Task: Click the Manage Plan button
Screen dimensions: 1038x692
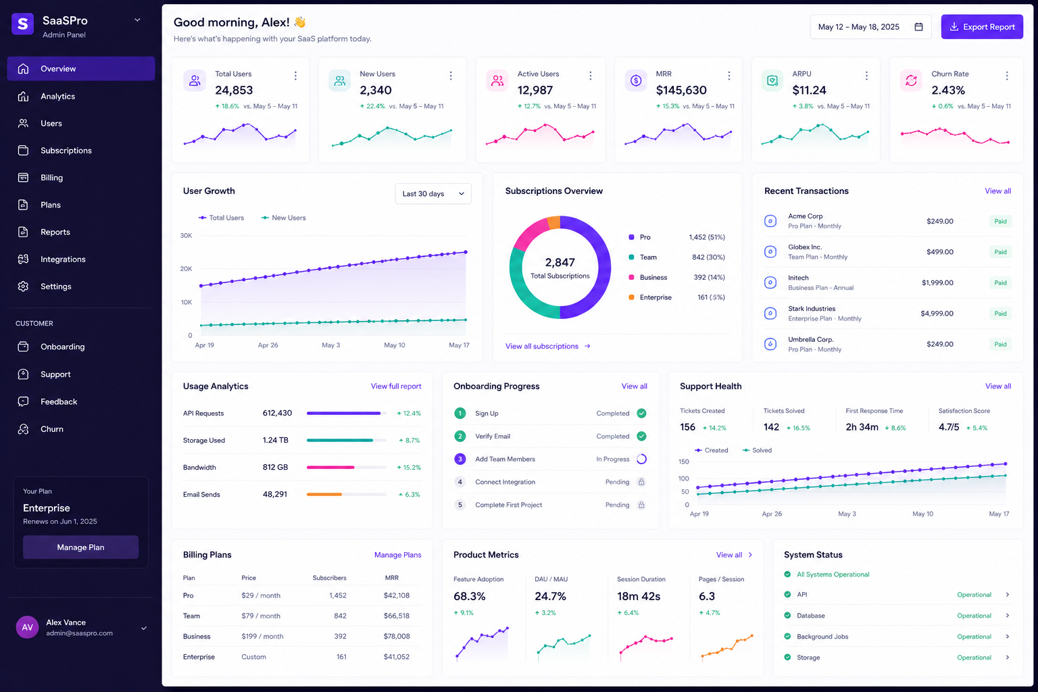Action: click(x=80, y=547)
